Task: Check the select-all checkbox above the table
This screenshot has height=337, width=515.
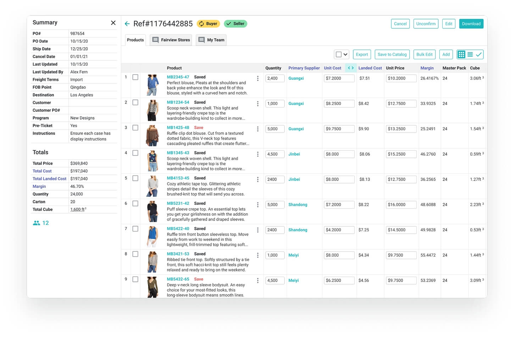Action: point(338,54)
